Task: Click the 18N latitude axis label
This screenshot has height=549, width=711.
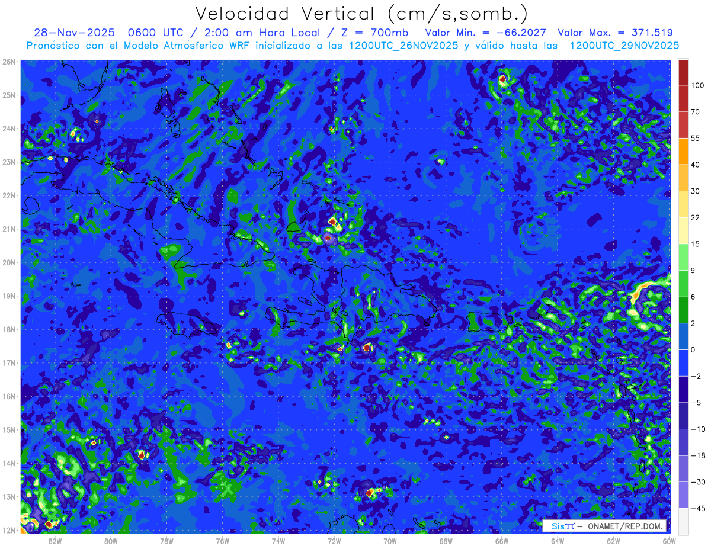Action: [9, 329]
